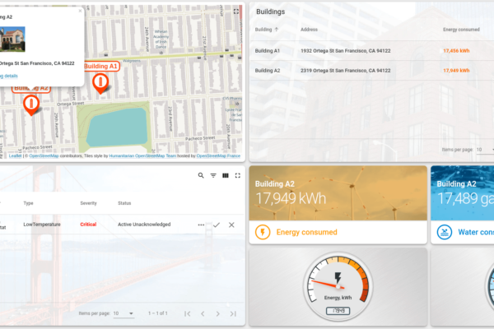Open search in the alarms table
The image size is (494, 329).
coord(201,175)
